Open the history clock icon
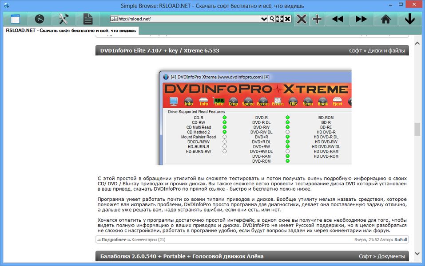 click(x=40, y=19)
